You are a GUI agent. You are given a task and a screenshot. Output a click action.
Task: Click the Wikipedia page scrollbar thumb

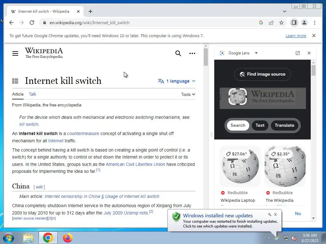[x=206, y=57]
